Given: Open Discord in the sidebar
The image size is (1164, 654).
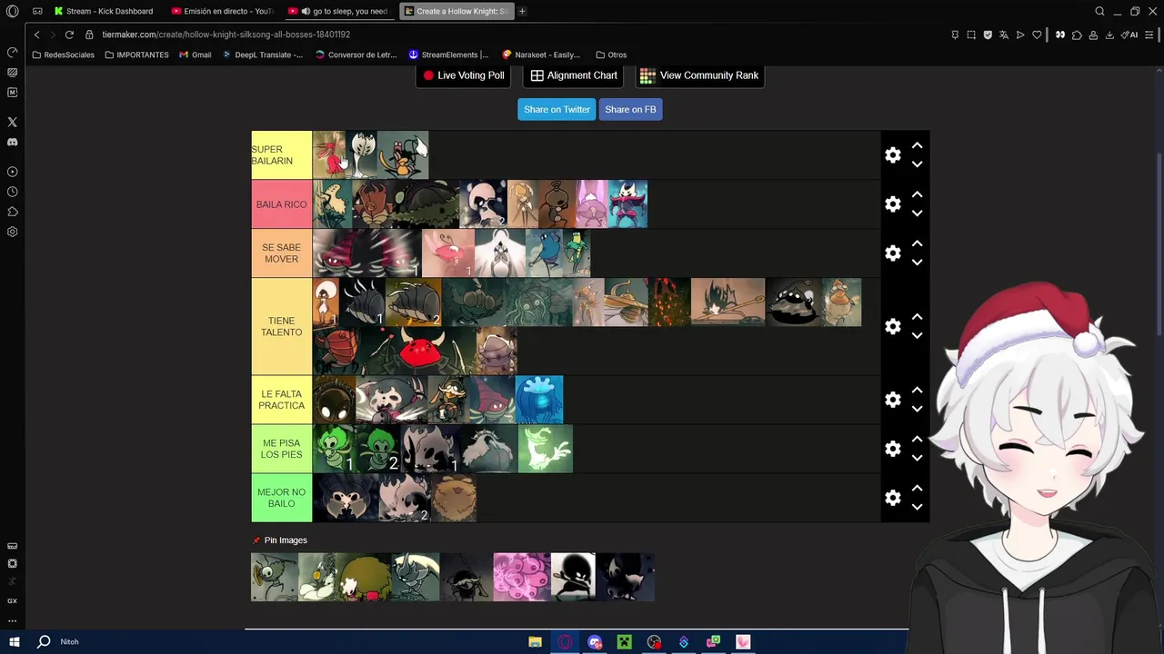Looking at the screenshot, I should click(12, 142).
